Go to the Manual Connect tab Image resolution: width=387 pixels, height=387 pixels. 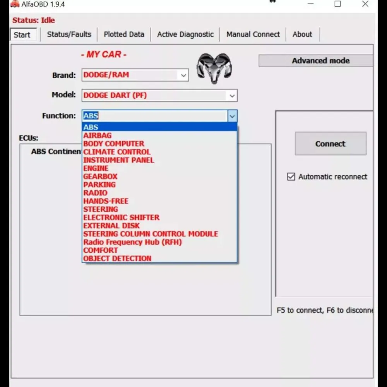(x=253, y=34)
